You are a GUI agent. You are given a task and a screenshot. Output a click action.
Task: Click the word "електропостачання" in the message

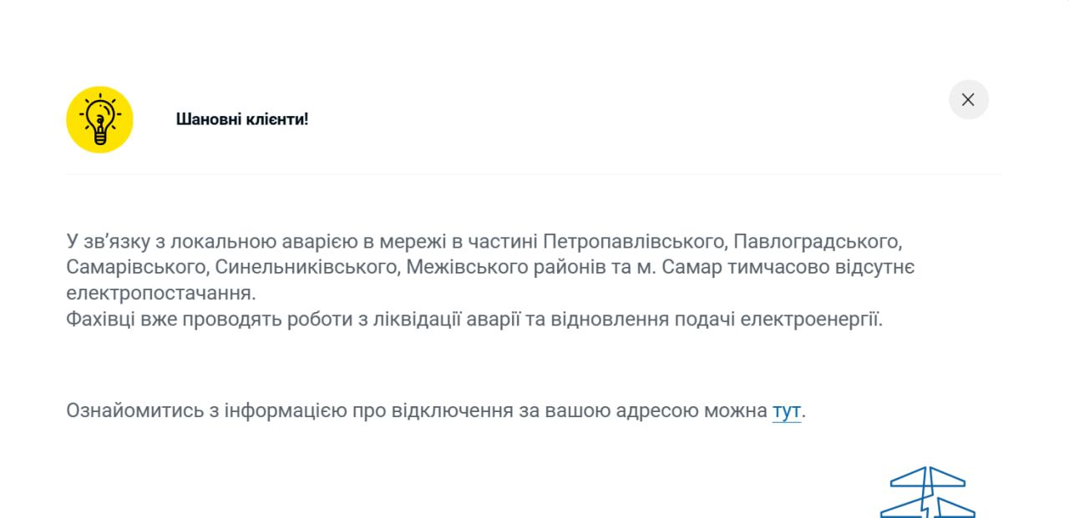(x=159, y=294)
